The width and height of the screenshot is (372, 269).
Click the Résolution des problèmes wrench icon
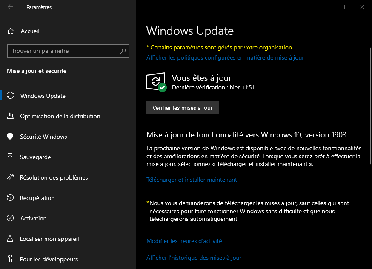[10, 177]
